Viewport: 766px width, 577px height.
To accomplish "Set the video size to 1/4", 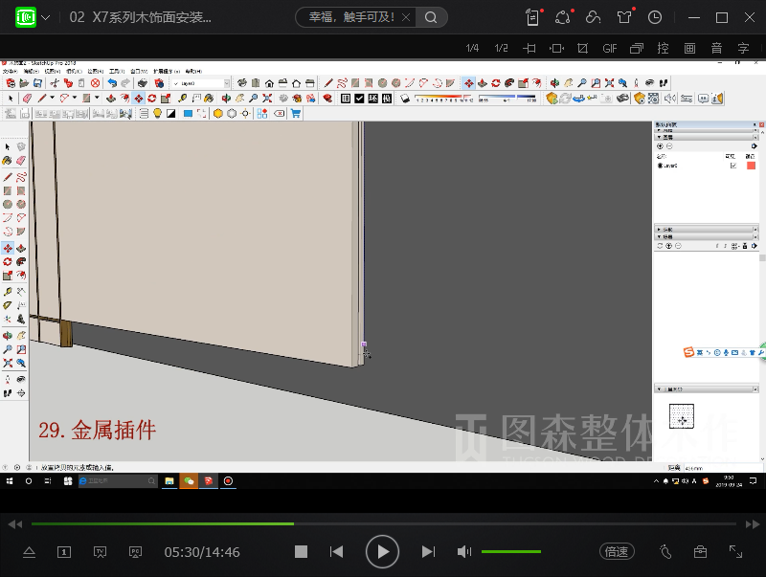I will point(472,48).
